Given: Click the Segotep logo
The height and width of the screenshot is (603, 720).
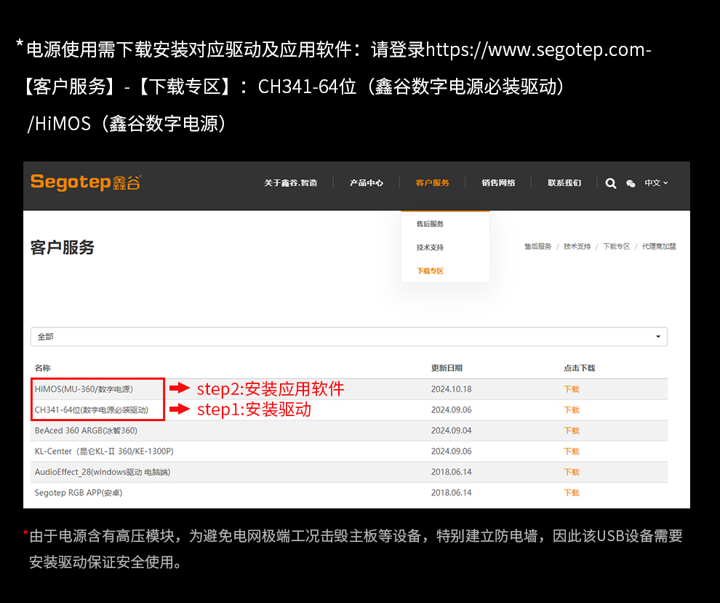Looking at the screenshot, I should (85, 182).
